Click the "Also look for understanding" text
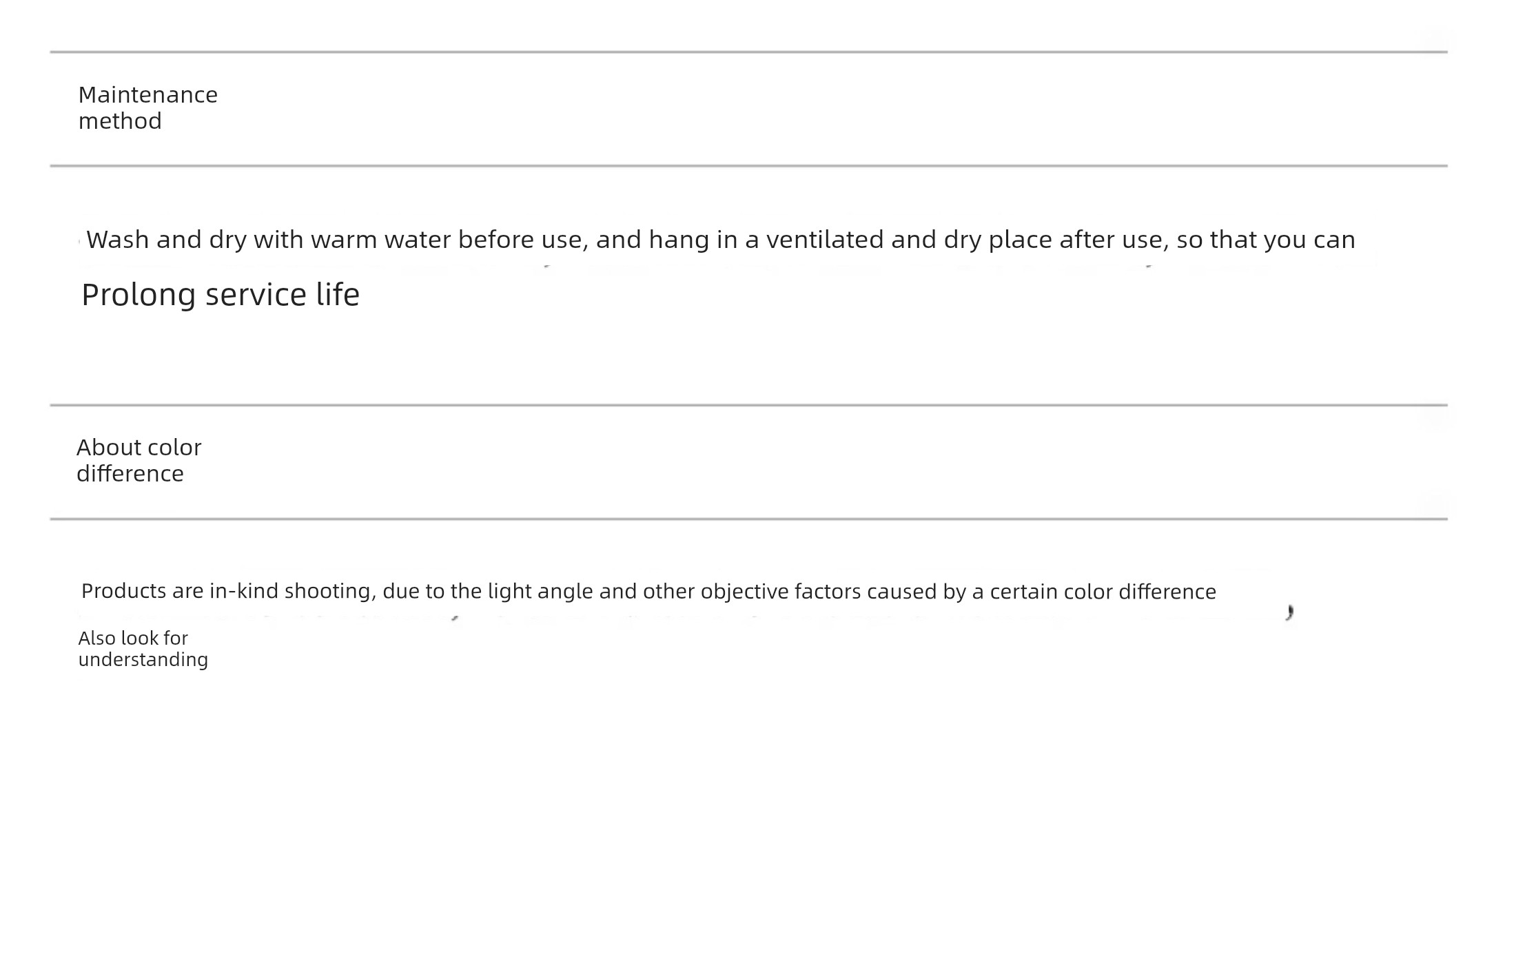This screenshot has width=1525, height=954. pyautogui.click(x=143, y=648)
